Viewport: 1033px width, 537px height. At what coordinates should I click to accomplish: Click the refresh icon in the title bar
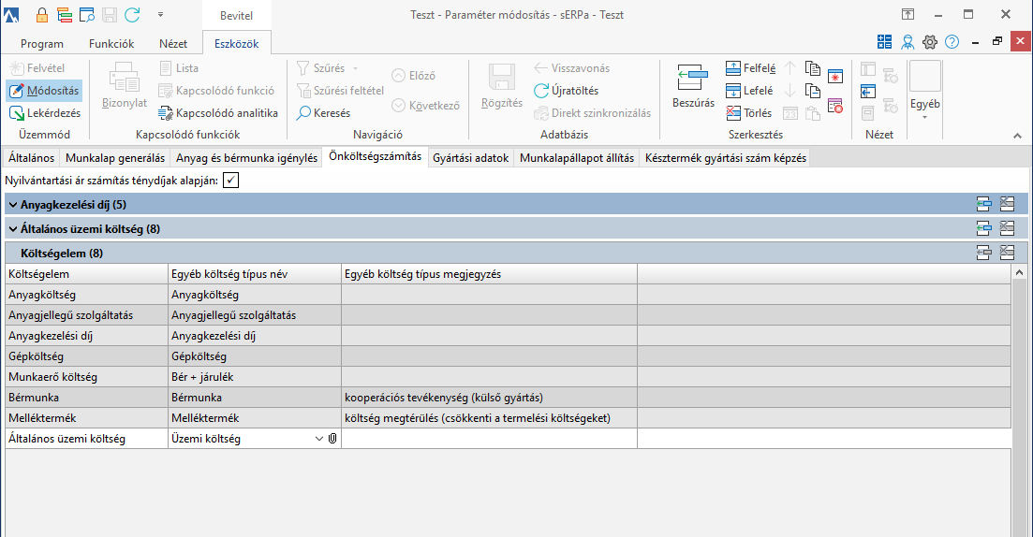132,15
